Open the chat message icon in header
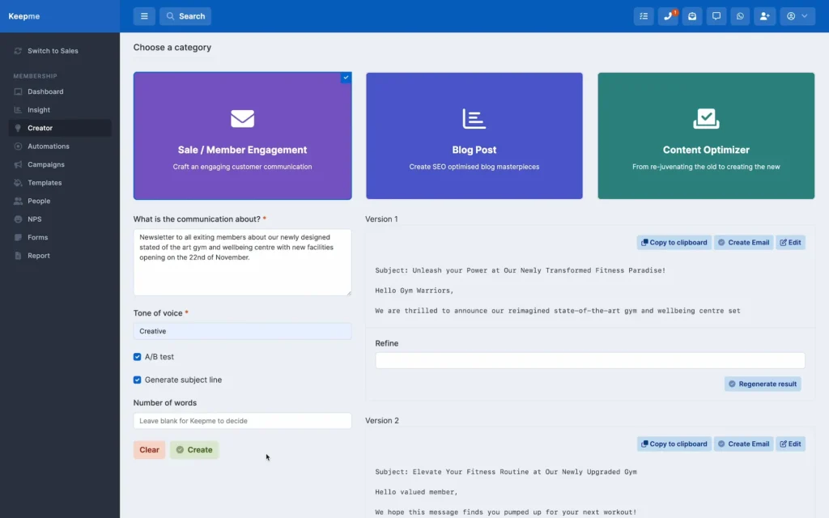 [x=716, y=16]
